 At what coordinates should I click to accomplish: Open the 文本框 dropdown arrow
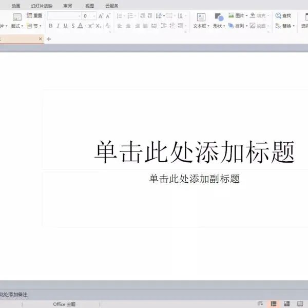pyautogui.click(x=208, y=26)
